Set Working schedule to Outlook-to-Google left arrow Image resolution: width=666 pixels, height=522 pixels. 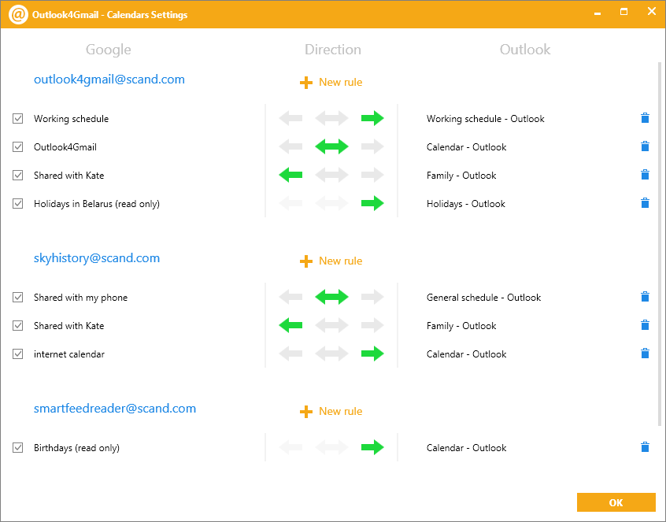[x=290, y=118]
